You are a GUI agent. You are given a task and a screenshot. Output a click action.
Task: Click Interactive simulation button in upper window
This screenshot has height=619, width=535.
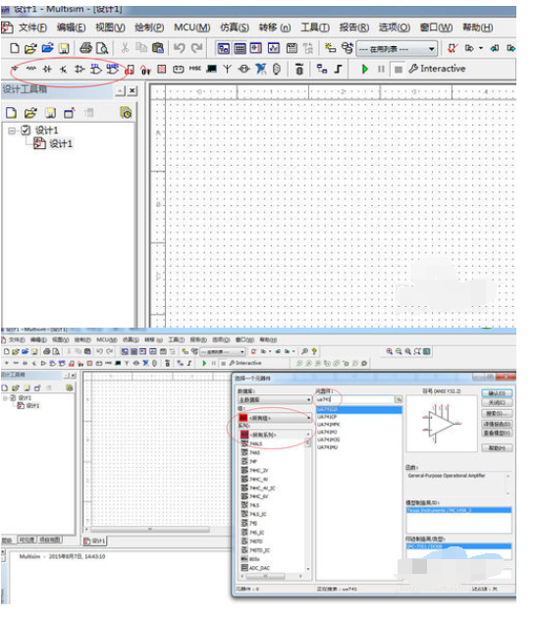click(437, 69)
